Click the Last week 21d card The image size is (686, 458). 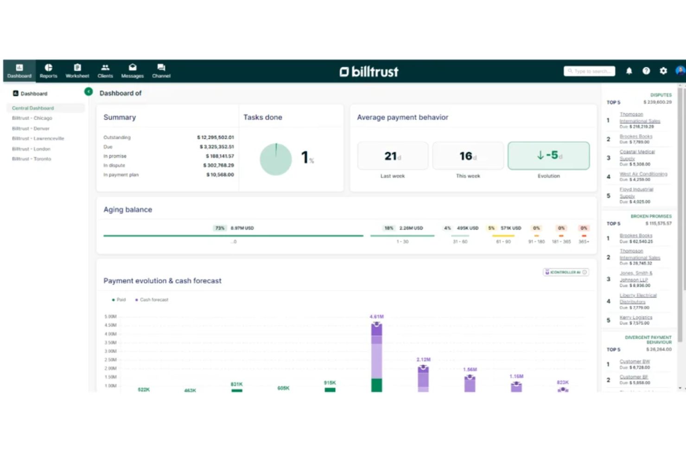(393, 156)
